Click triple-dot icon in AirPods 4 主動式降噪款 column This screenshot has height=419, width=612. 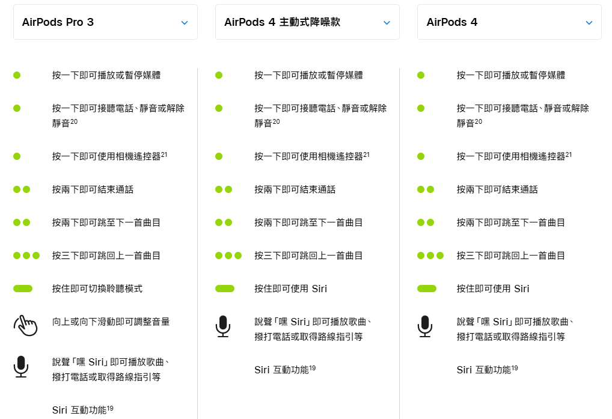(228, 255)
